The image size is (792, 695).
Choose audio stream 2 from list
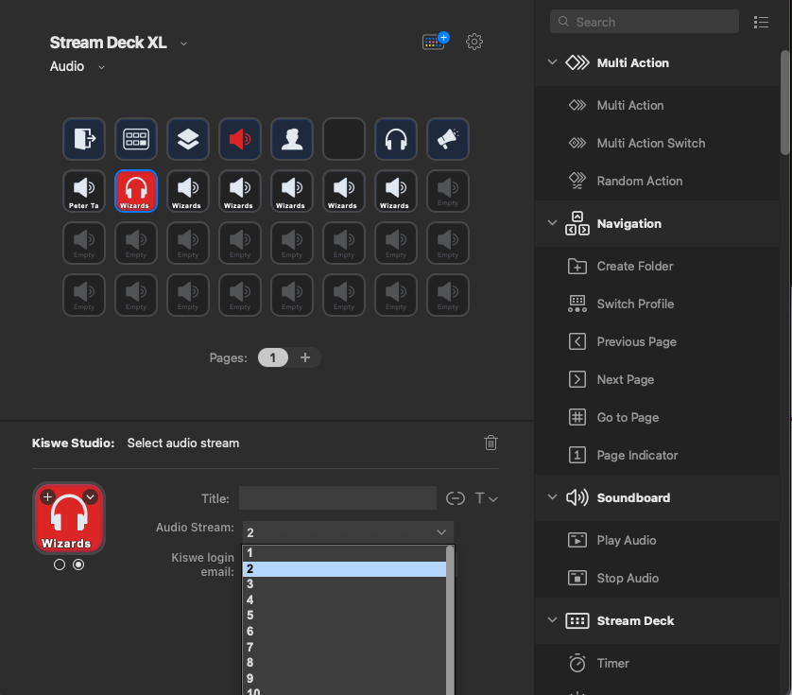[x=344, y=569]
